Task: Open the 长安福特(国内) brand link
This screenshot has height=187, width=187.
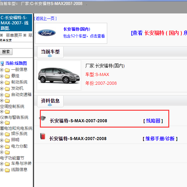Action: tap(77, 29)
